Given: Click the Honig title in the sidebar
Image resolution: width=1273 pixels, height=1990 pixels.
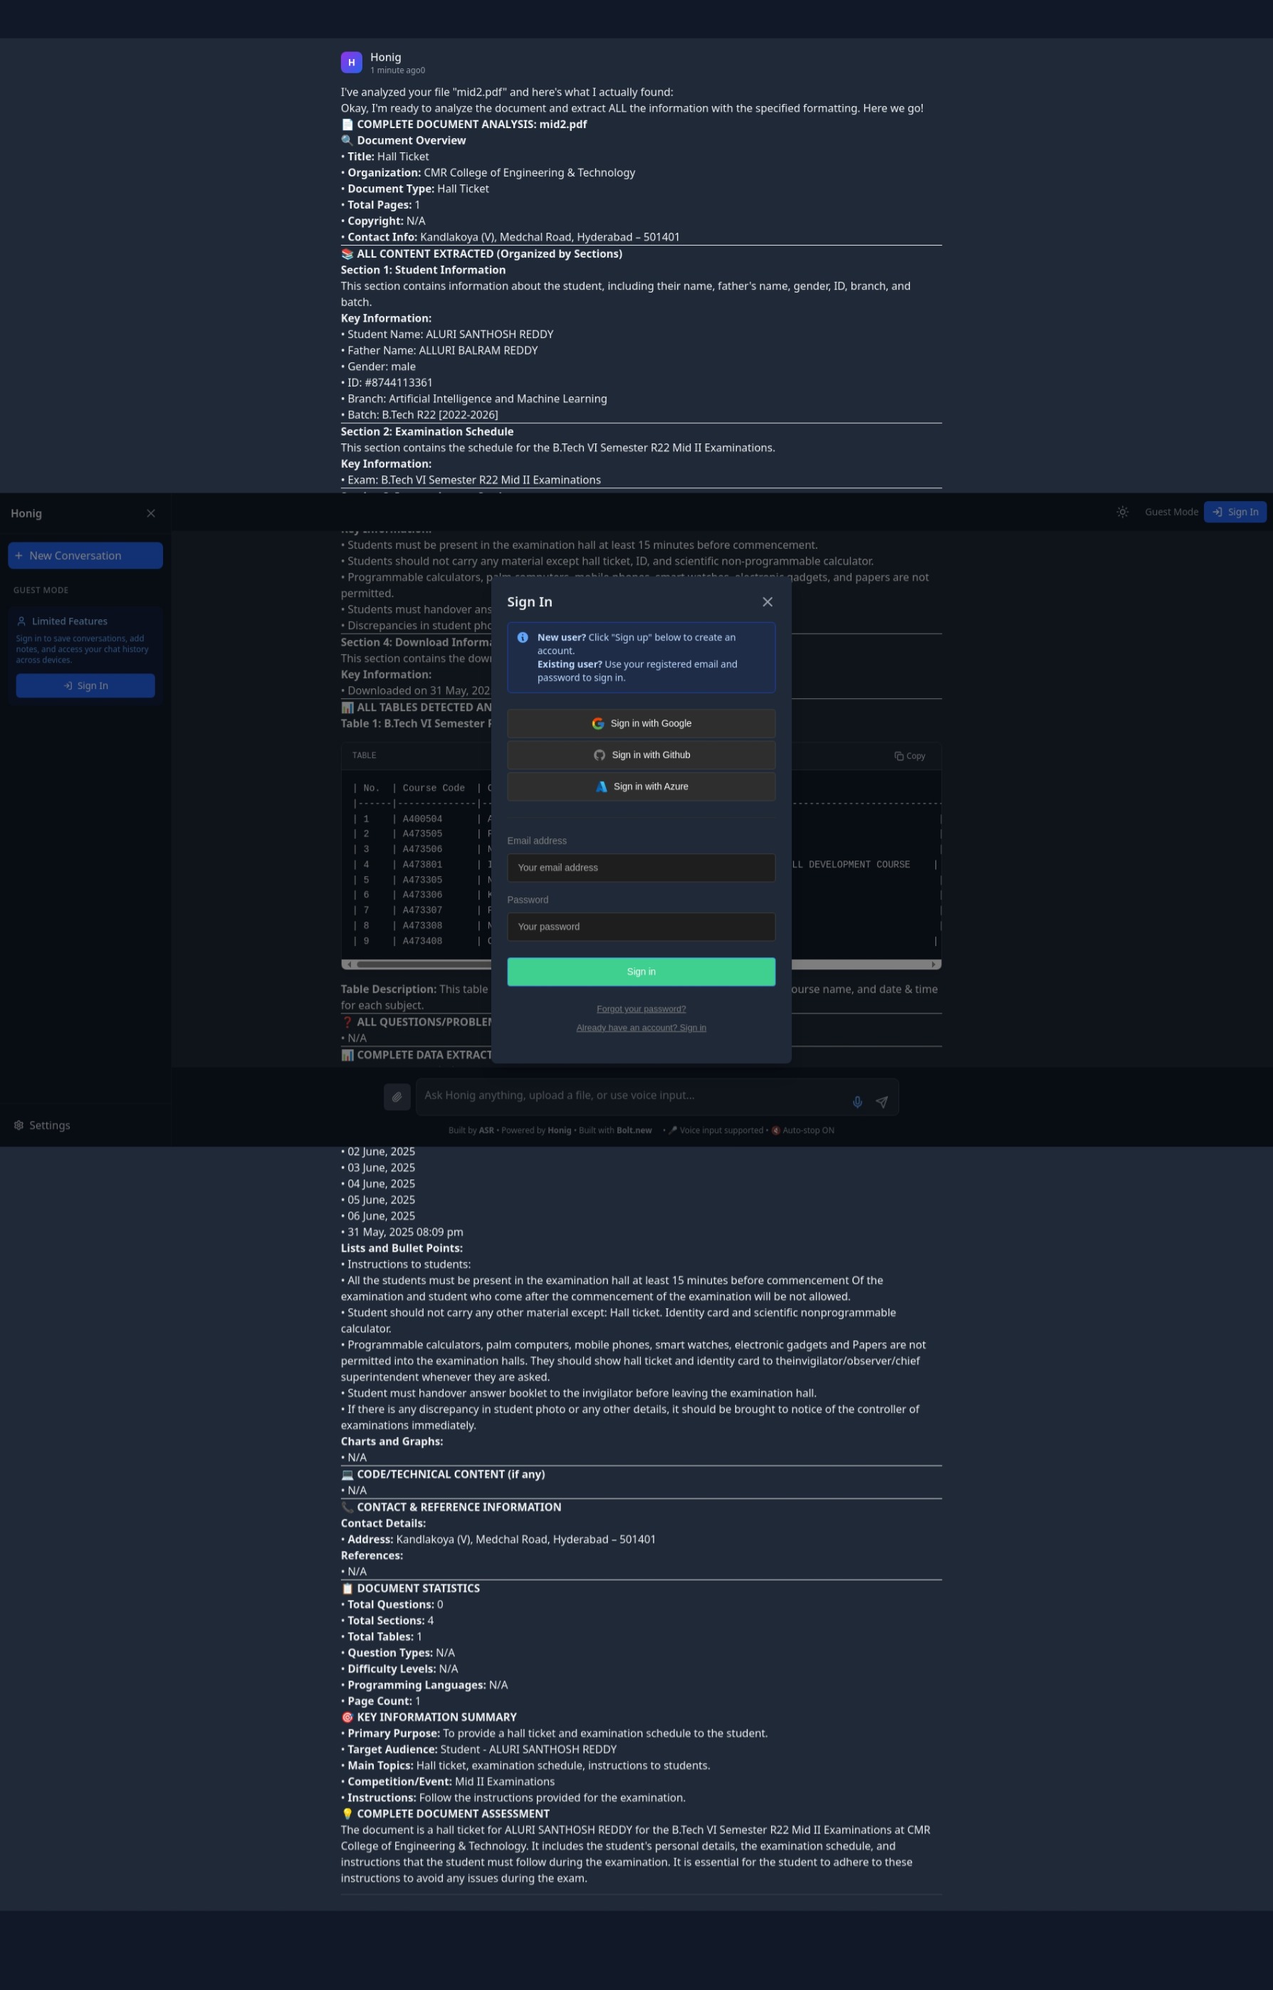Looking at the screenshot, I should tap(26, 513).
